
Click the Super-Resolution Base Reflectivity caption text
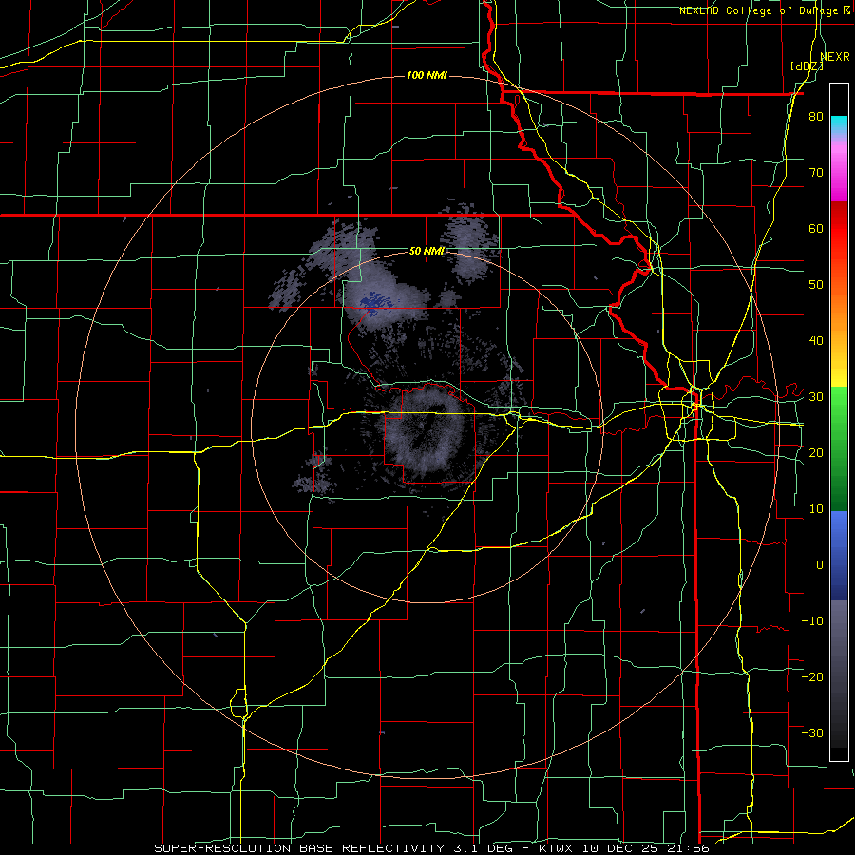[298, 848]
